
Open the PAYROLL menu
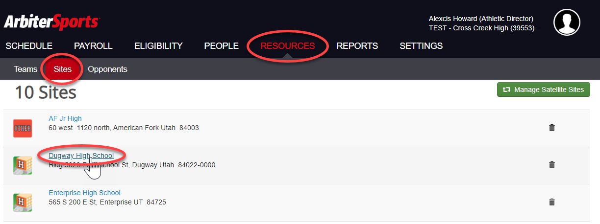(x=93, y=46)
